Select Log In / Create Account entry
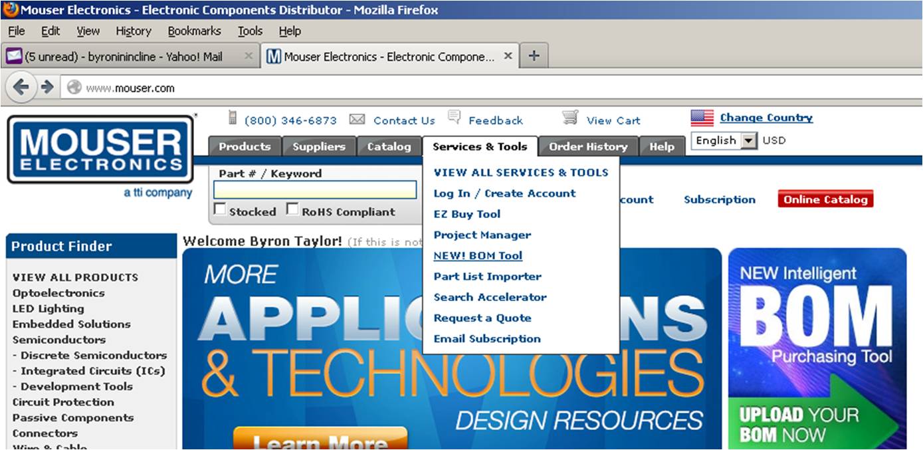923x450 pixels. tap(504, 193)
